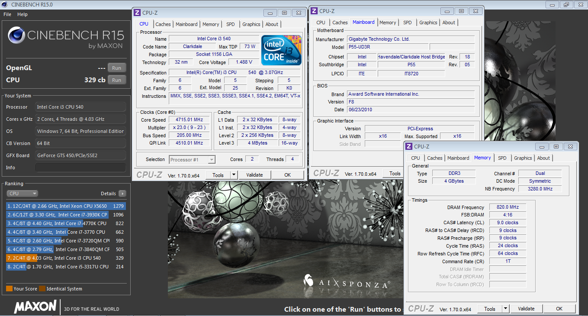Switch to Graphics tab in CPU window
The width and height of the screenshot is (588, 316).
pos(251,24)
